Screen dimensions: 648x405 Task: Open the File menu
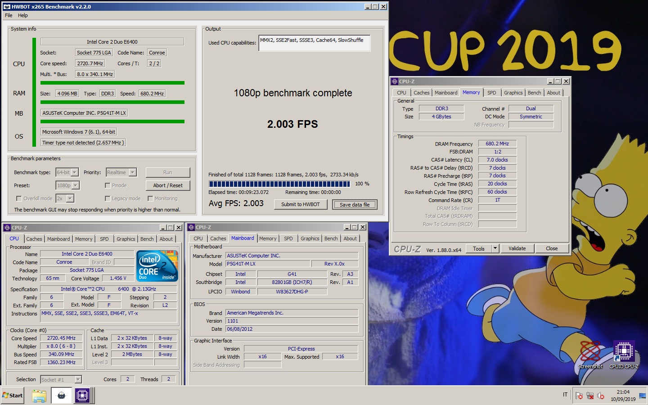pos(9,15)
